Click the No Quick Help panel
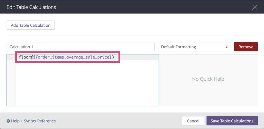Viewport: 264px width, 129px height. point(208,80)
